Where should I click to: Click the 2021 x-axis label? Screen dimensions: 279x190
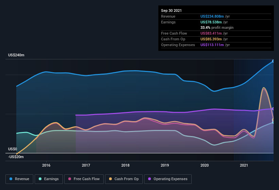click(244, 165)
